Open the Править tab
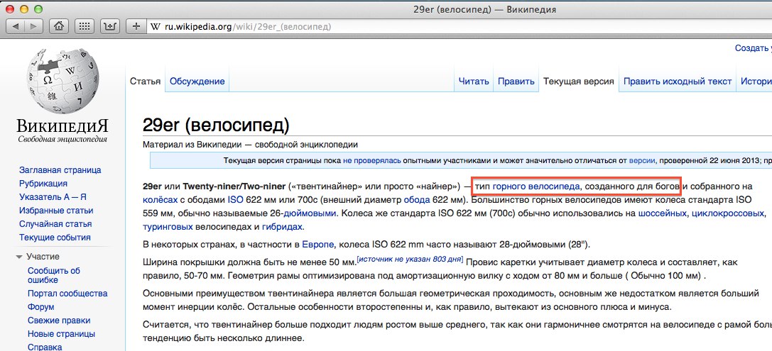 516,82
